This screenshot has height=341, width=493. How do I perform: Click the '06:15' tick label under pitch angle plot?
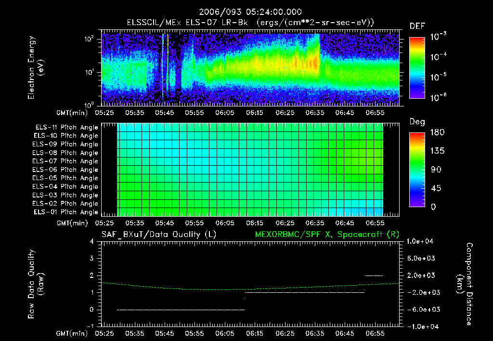point(255,223)
